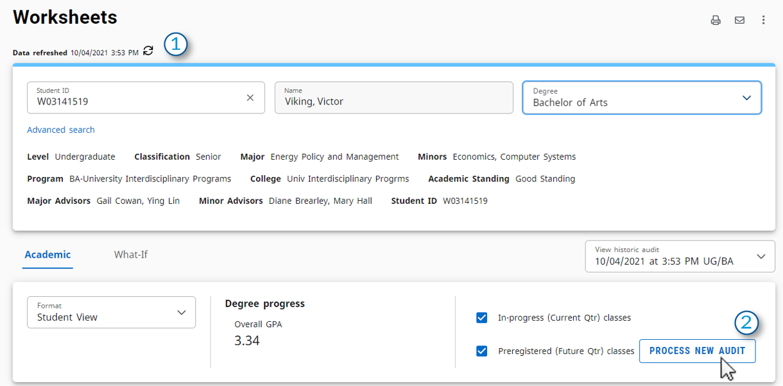
Task: Expand the Degree dropdown
Action: (x=642, y=97)
